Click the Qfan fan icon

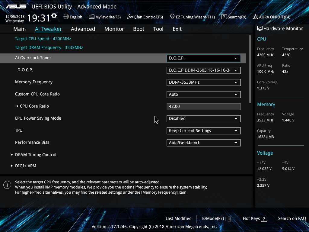(130, 17)
